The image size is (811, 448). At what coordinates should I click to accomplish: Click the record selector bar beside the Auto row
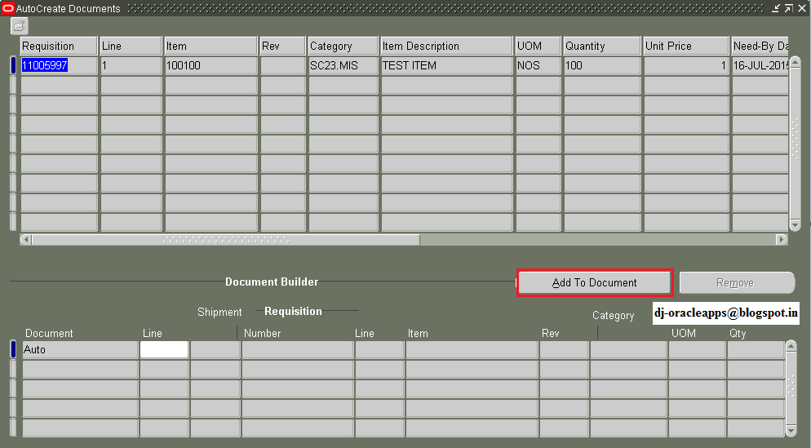[13, 349]
